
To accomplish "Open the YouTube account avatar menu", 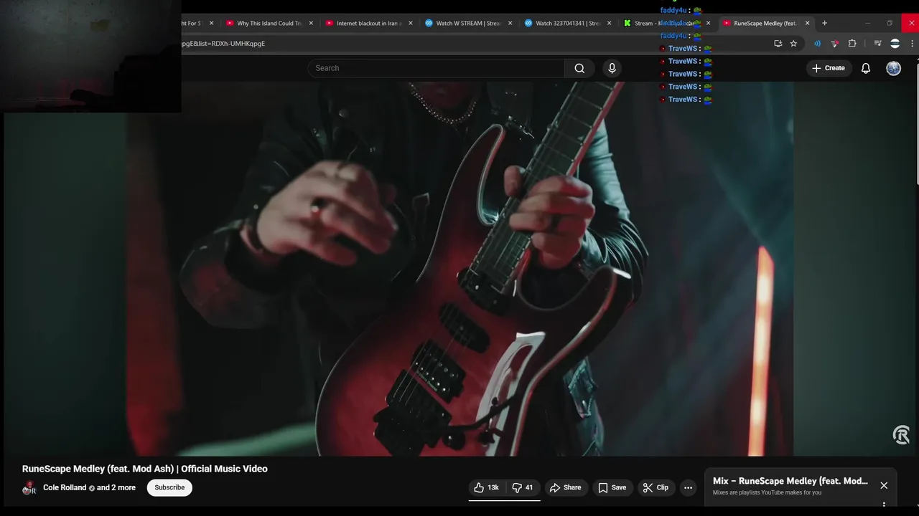I will 893,68.
